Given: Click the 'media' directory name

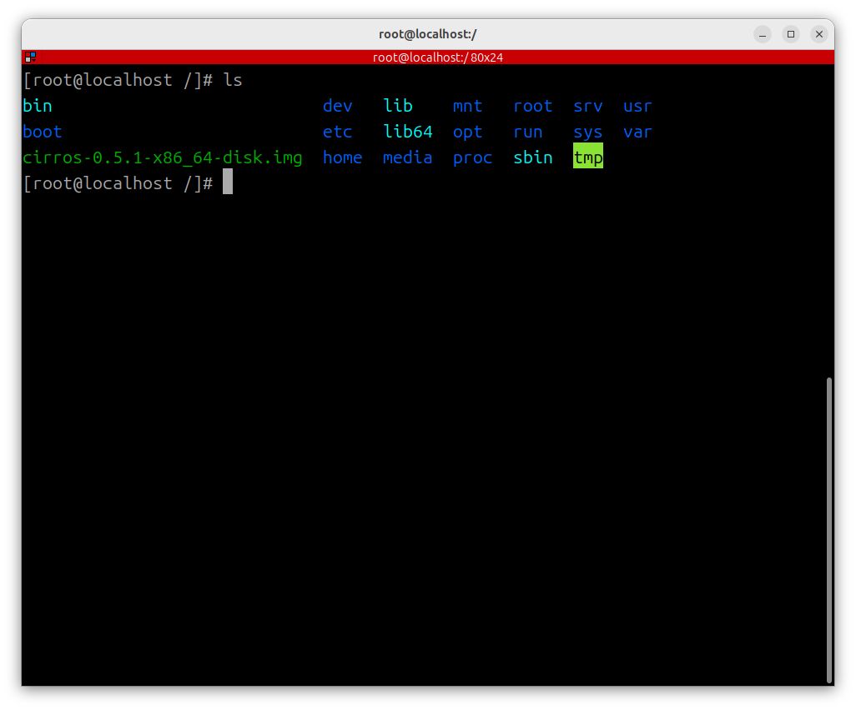Looking at the screenshot, I should click(x=408, y=157).
